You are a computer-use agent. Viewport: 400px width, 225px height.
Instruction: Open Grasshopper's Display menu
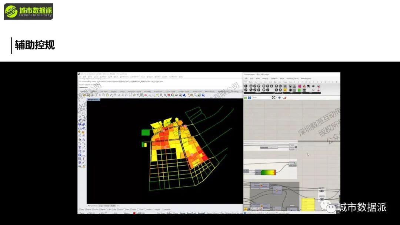click(265, 79)
